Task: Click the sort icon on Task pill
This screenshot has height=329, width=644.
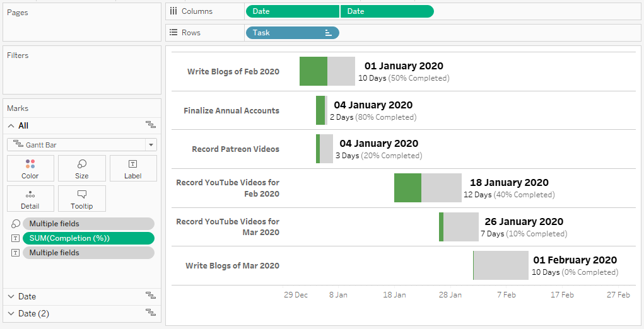Action: coord(328,33)
